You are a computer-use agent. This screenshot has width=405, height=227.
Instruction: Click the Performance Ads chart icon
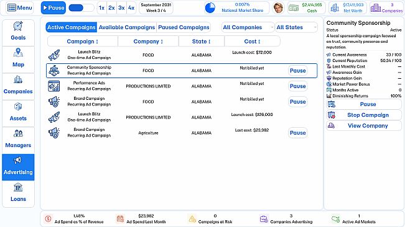[54, 86]
